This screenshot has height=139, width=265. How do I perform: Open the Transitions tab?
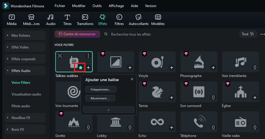pyautogui.click(x=85, y=20)
